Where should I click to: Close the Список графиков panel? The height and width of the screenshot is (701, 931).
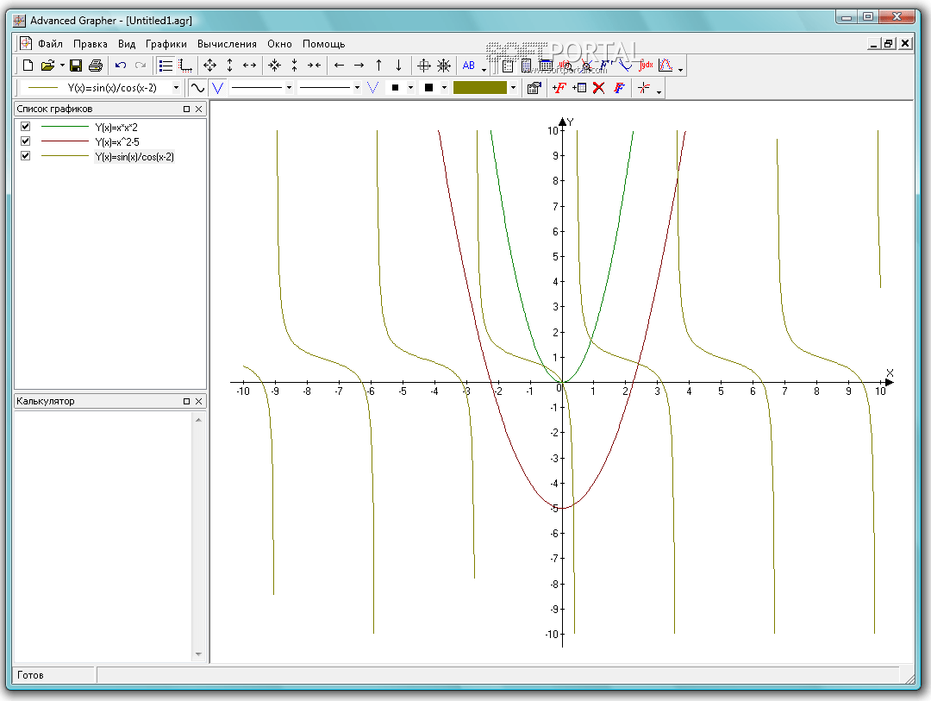(x=199, y=109)
